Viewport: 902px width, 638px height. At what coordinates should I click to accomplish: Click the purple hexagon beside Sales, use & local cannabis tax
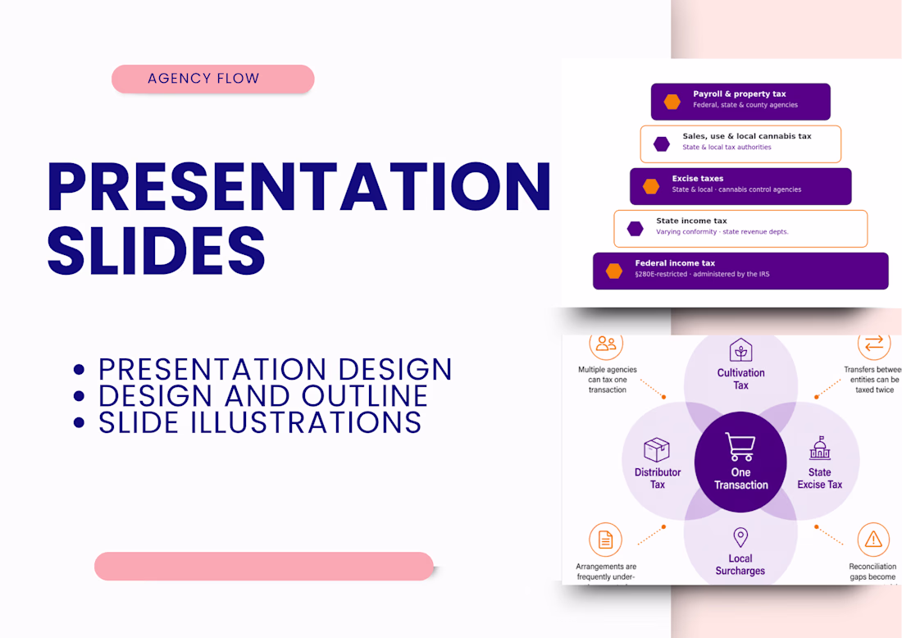click(x=662, y=144)
